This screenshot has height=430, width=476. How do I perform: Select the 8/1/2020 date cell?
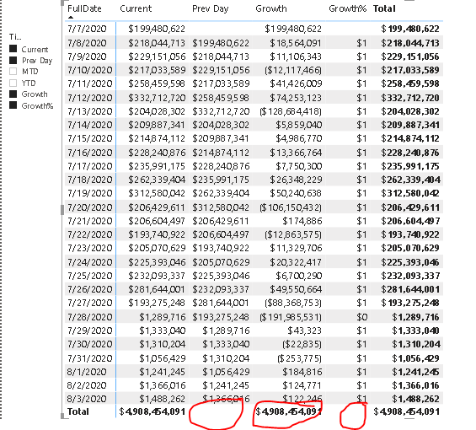(x=87, y=372)
